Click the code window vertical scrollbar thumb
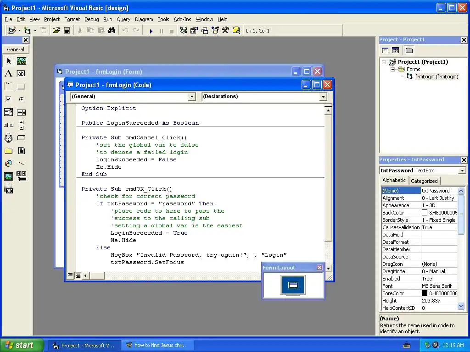The width and height of the screenshot is (470, 352). 329,178
